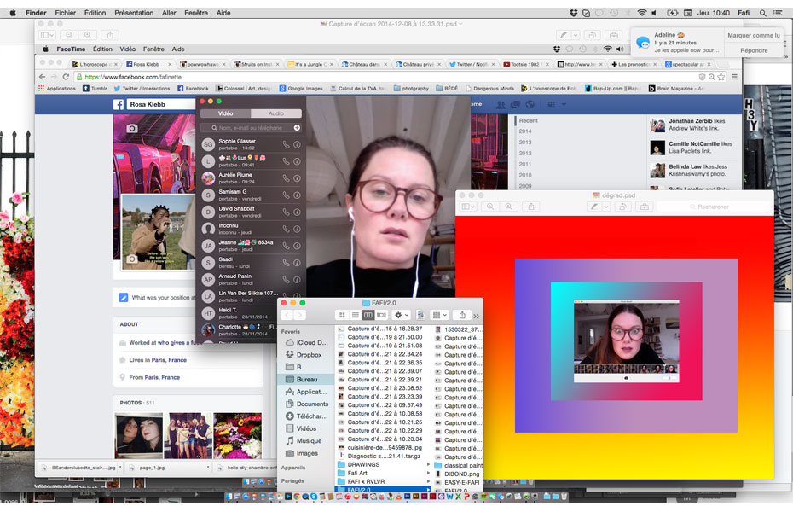
Task: Open the Google Images bookmark
Action: (x=301, y=89)
